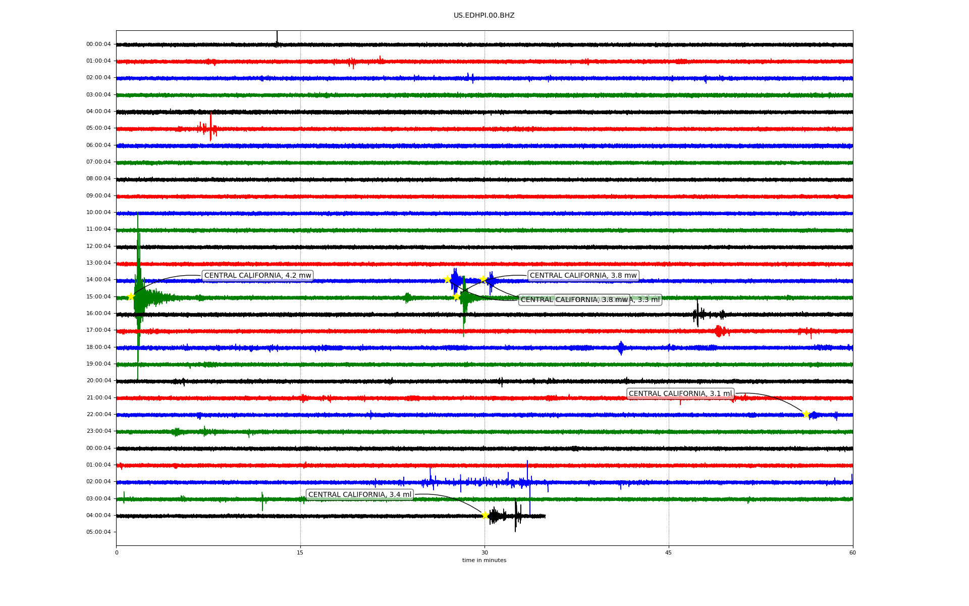The width and height of the screenshot is (969, 606).
Task: Click the 05:00:04 label at the bottom of the axis
Action: click(x=98, y=532)
